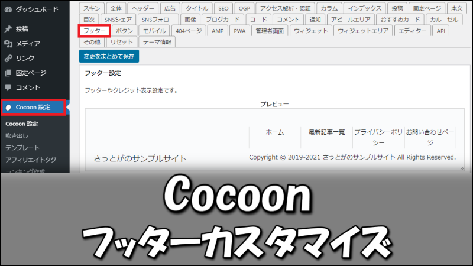Open アフィリエイトタグ in the sidebar submenu
This screenshot has width=473, height=266.
coord(31,160)
